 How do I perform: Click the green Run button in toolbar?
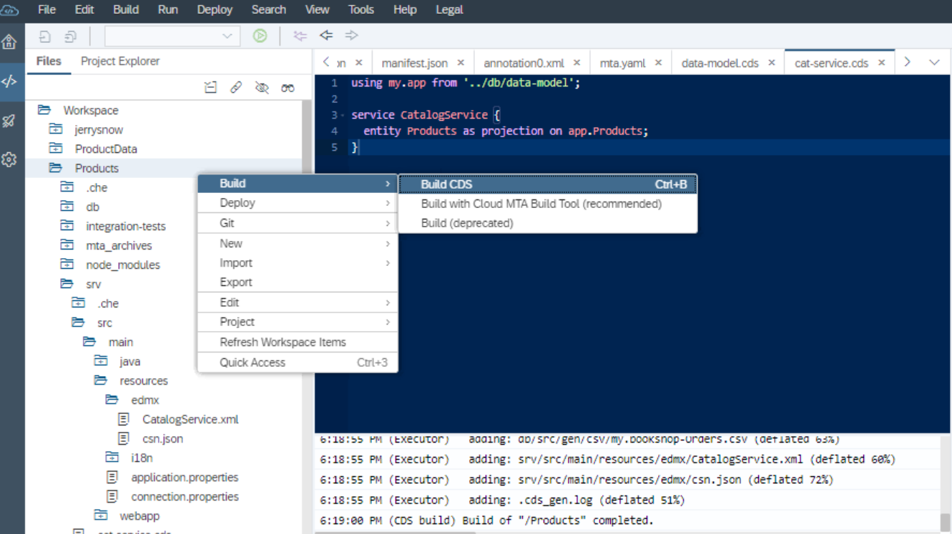pyautogui.click(x=260, y=36)
